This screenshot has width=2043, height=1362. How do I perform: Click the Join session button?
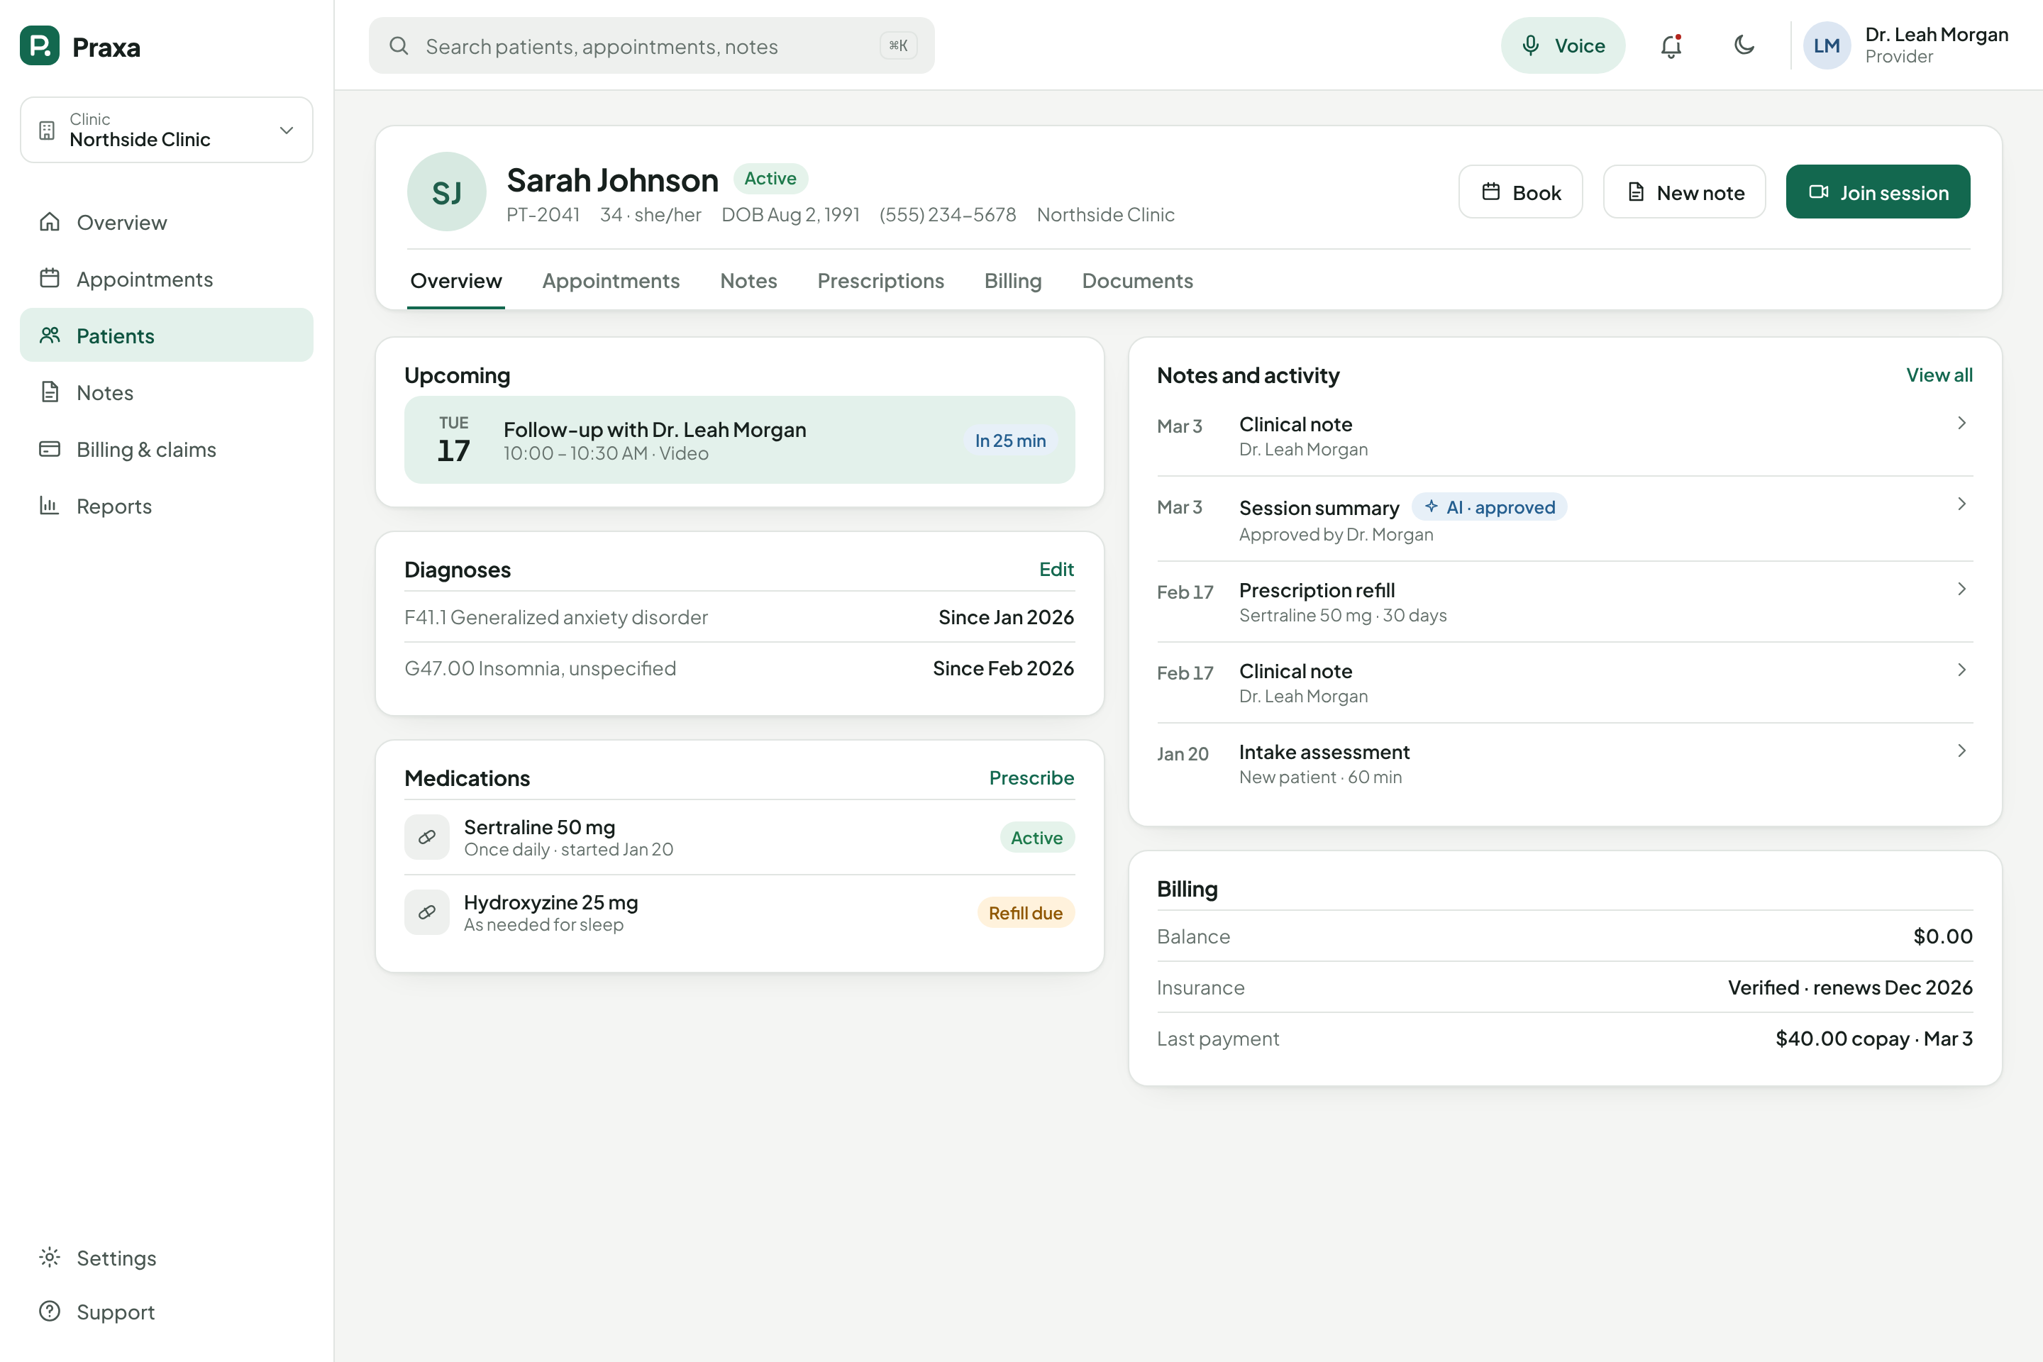pyautogui.click(x=1878, y=192)
